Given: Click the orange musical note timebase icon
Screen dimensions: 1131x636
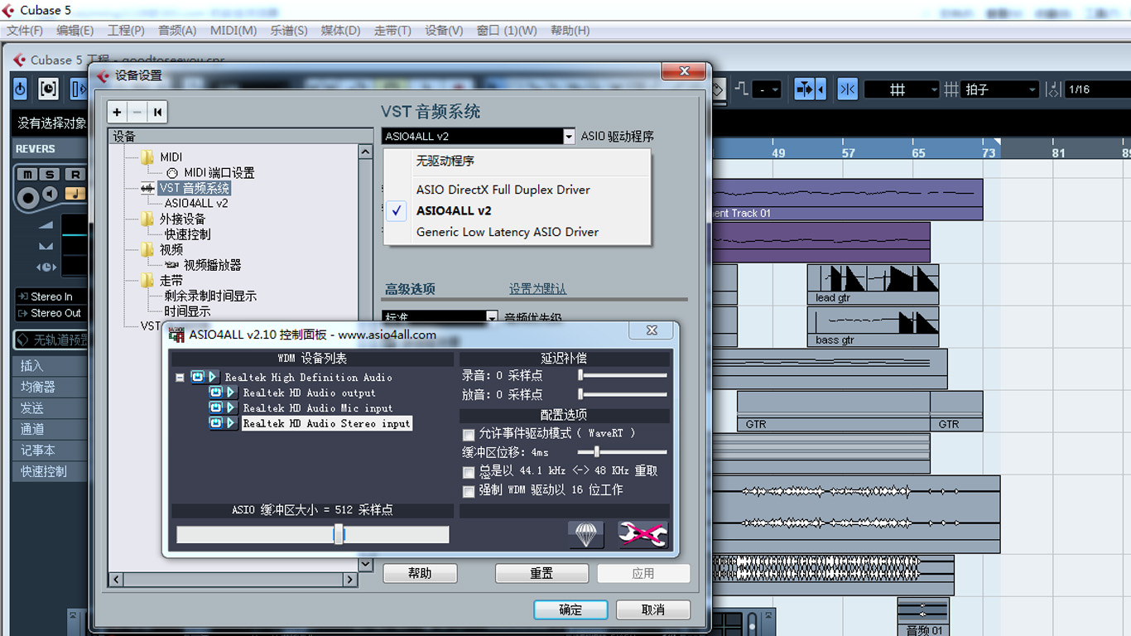Looking at the screenshot, I should click(75, 194).
